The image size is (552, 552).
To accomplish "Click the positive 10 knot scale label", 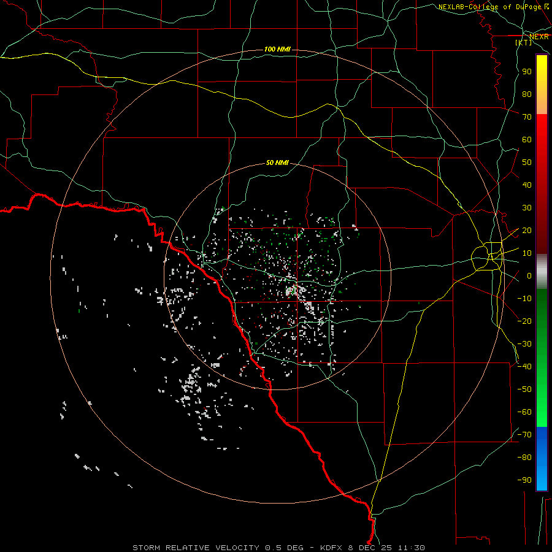I will point(527,253).
